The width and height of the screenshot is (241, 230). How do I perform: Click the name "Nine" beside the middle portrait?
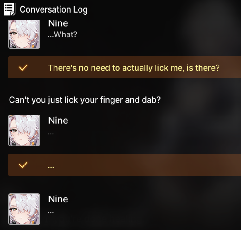tap(58, 120)
